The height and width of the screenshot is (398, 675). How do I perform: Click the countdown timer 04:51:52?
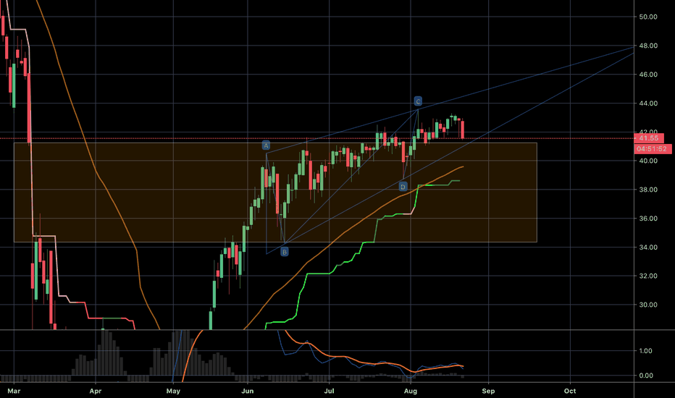coord(653,149)
